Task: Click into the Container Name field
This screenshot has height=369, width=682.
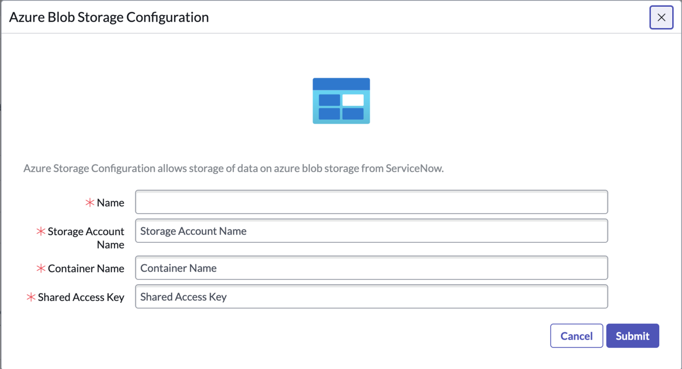Action: click(x=372, y=268)
